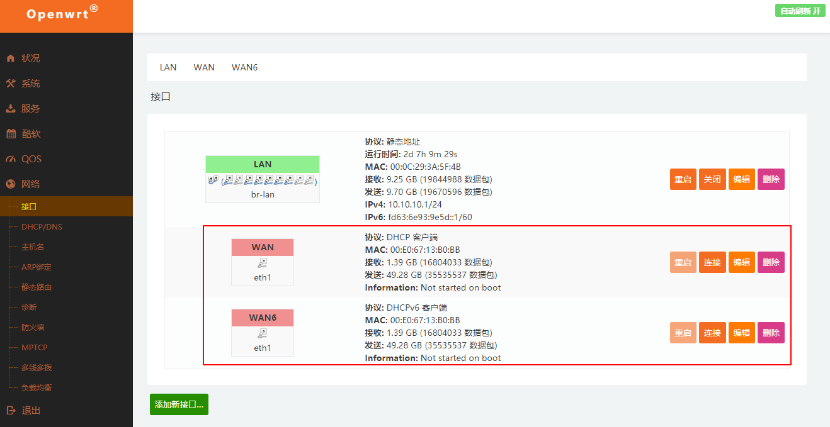
Task: Toggle 自动刷新 auto-refresh off
Action: [x=800, y=11]
